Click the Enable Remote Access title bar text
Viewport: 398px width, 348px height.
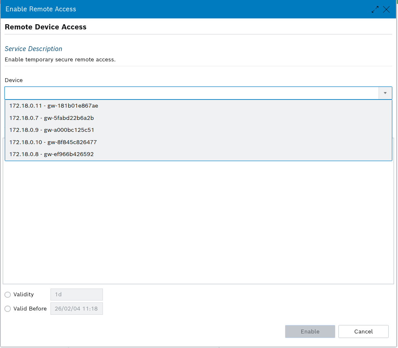click(41, 9)
